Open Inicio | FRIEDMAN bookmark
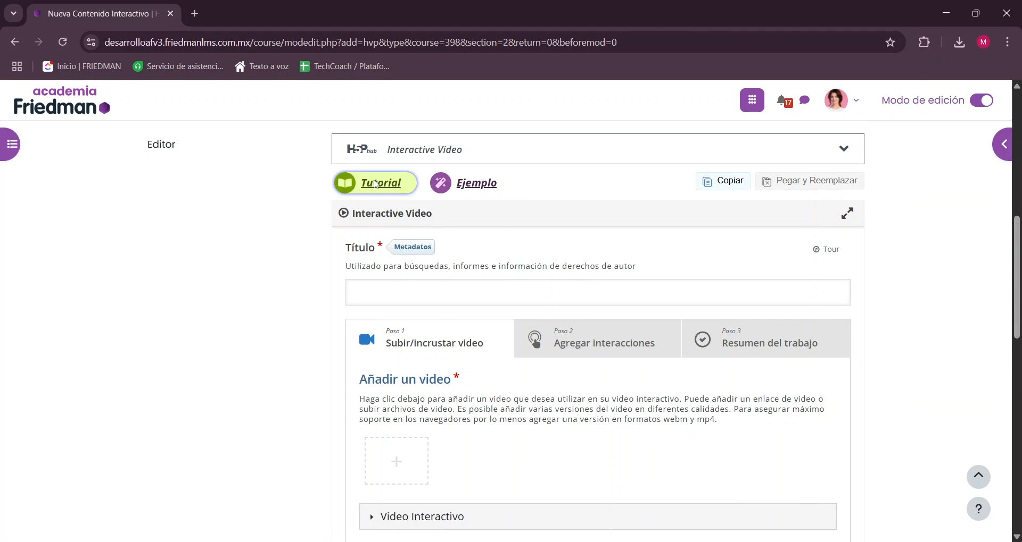 click(x=82, y=66)
